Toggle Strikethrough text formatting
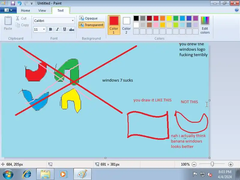The width and height of the screenshot is (240, 180). (71, 29)
